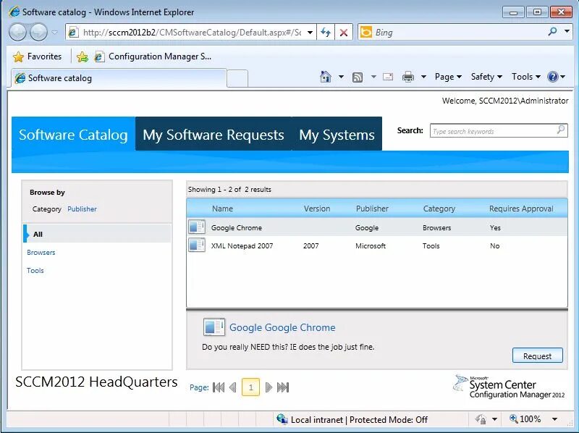Browse by Category option
This screenshot has width=579, height=433.
click(x=47, y=209)
